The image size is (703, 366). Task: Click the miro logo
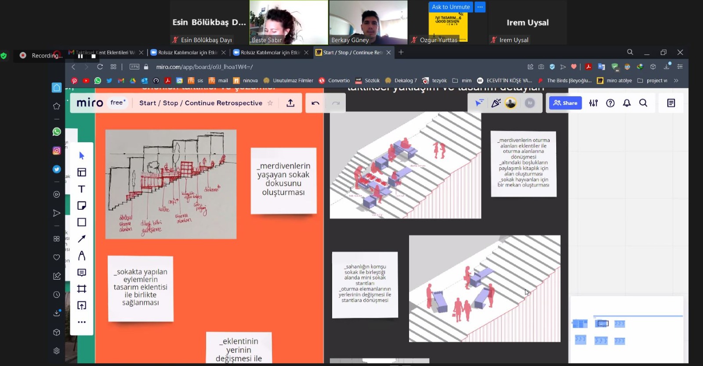[90, 103]
